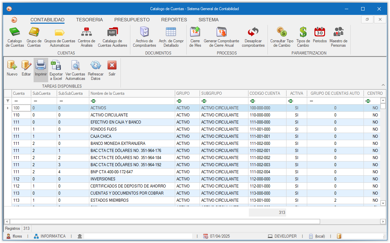The width and height of the screenshot is (390, 243).
Task: Open filter operator for SUBGRUPO column
Action: 204,101
